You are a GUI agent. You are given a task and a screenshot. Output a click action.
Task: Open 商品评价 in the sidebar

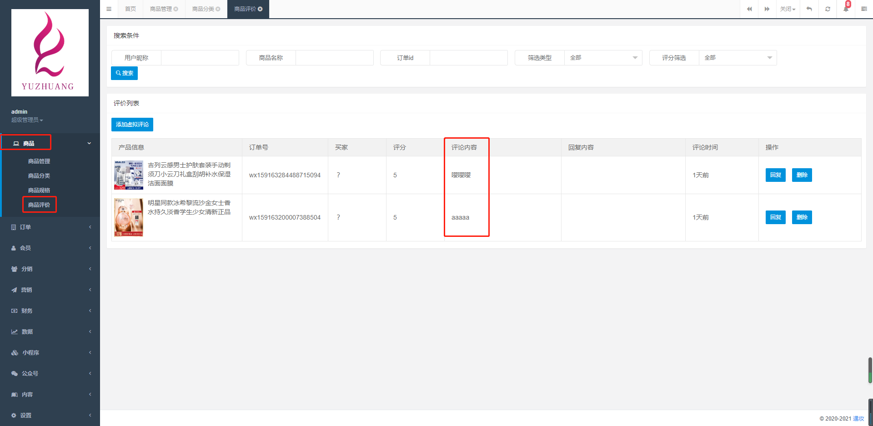39,205
